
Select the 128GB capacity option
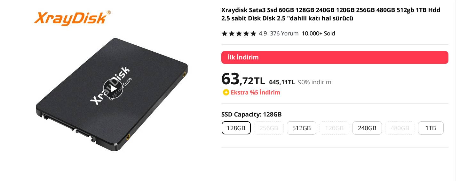click(x=236, y=128)
